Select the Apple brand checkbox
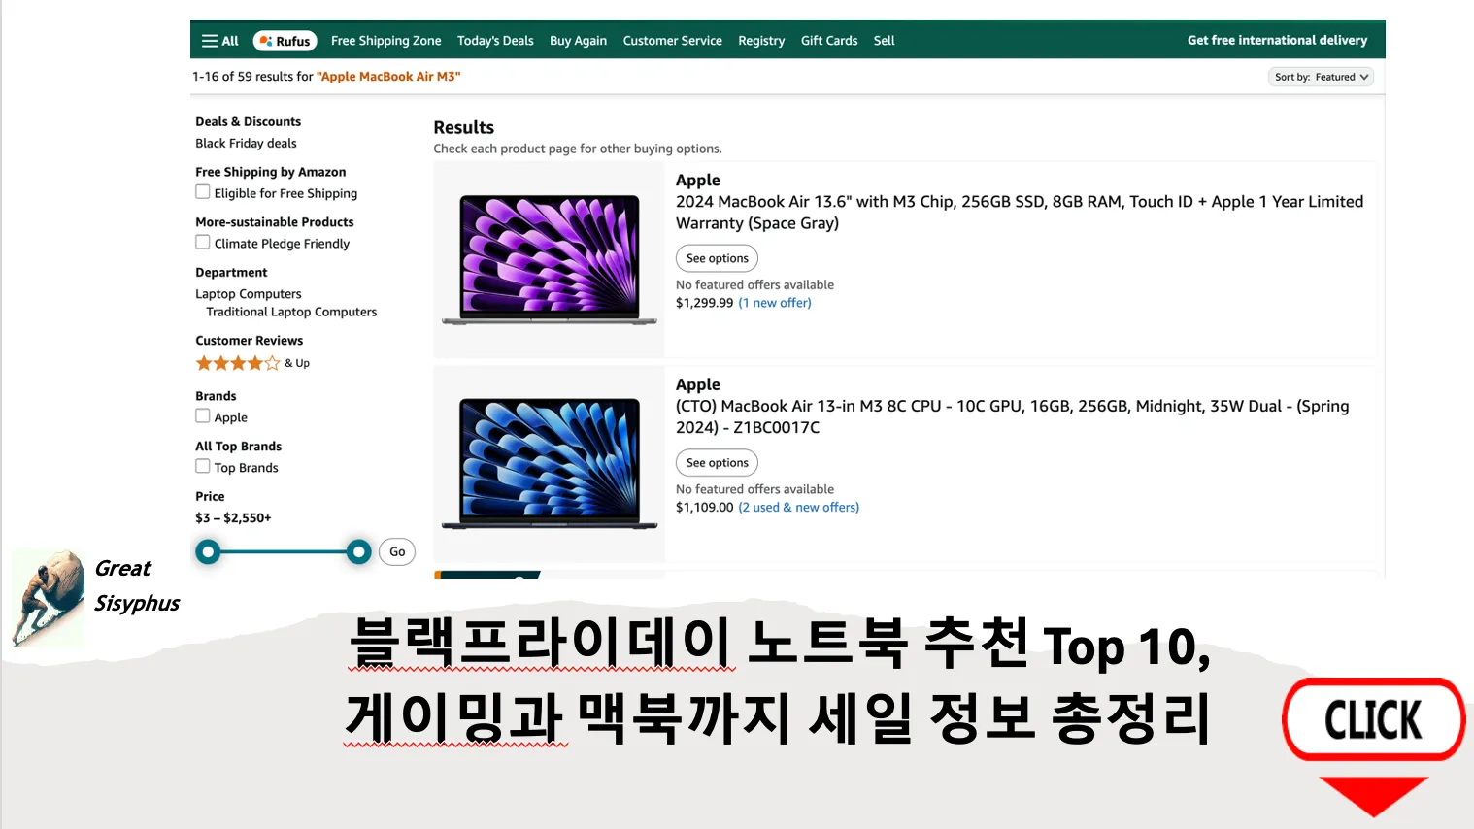The width and height of the screenshot is (1474, 829). pyautogui.click(x=202, y=417)
